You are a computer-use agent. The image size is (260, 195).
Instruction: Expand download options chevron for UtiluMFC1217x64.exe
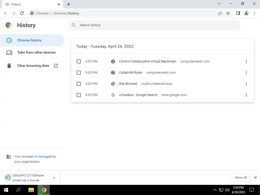pos(54,178)
